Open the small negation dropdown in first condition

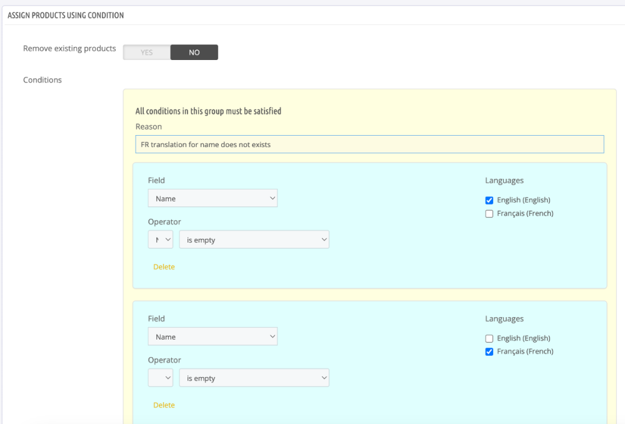161,240
